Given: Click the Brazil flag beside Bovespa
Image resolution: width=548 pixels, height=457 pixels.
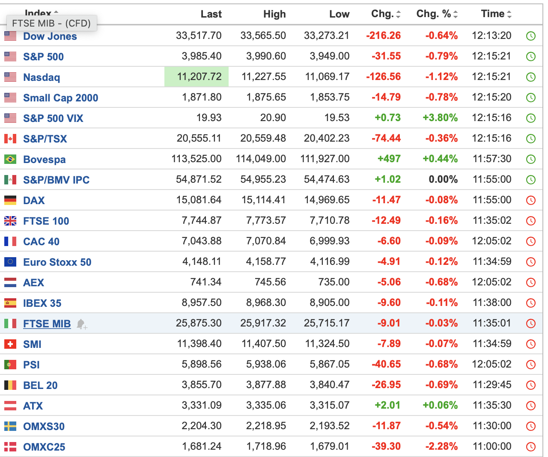Looking at the screenshot, I should point(10,159).
